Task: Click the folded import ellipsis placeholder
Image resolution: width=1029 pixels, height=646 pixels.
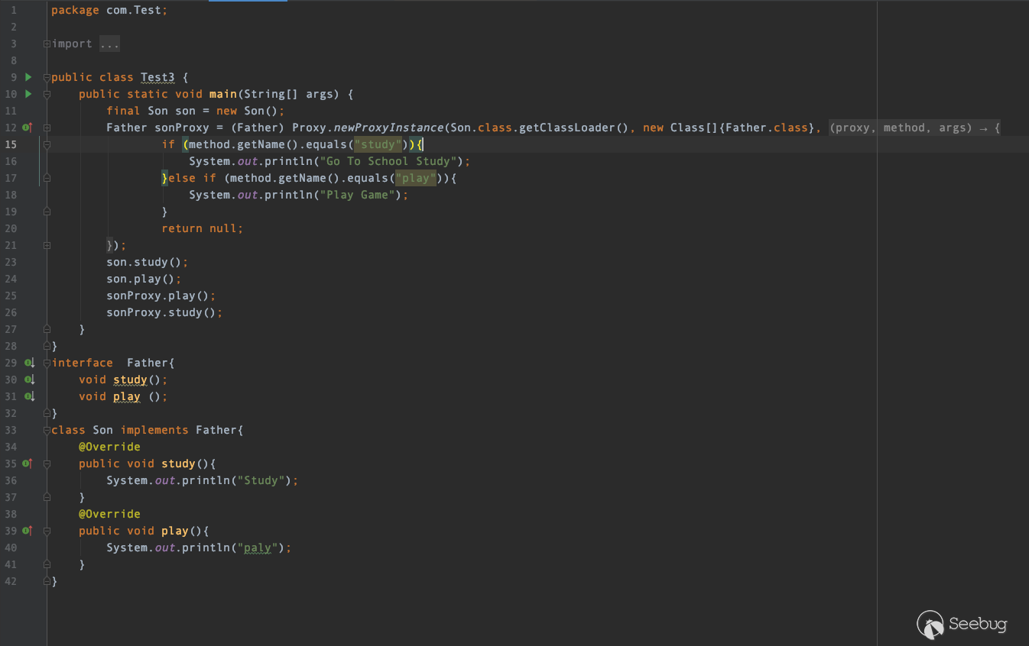Action: [109, 44]
